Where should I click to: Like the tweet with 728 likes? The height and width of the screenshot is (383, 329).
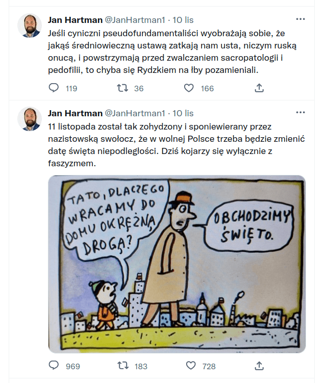click(191, 366)
